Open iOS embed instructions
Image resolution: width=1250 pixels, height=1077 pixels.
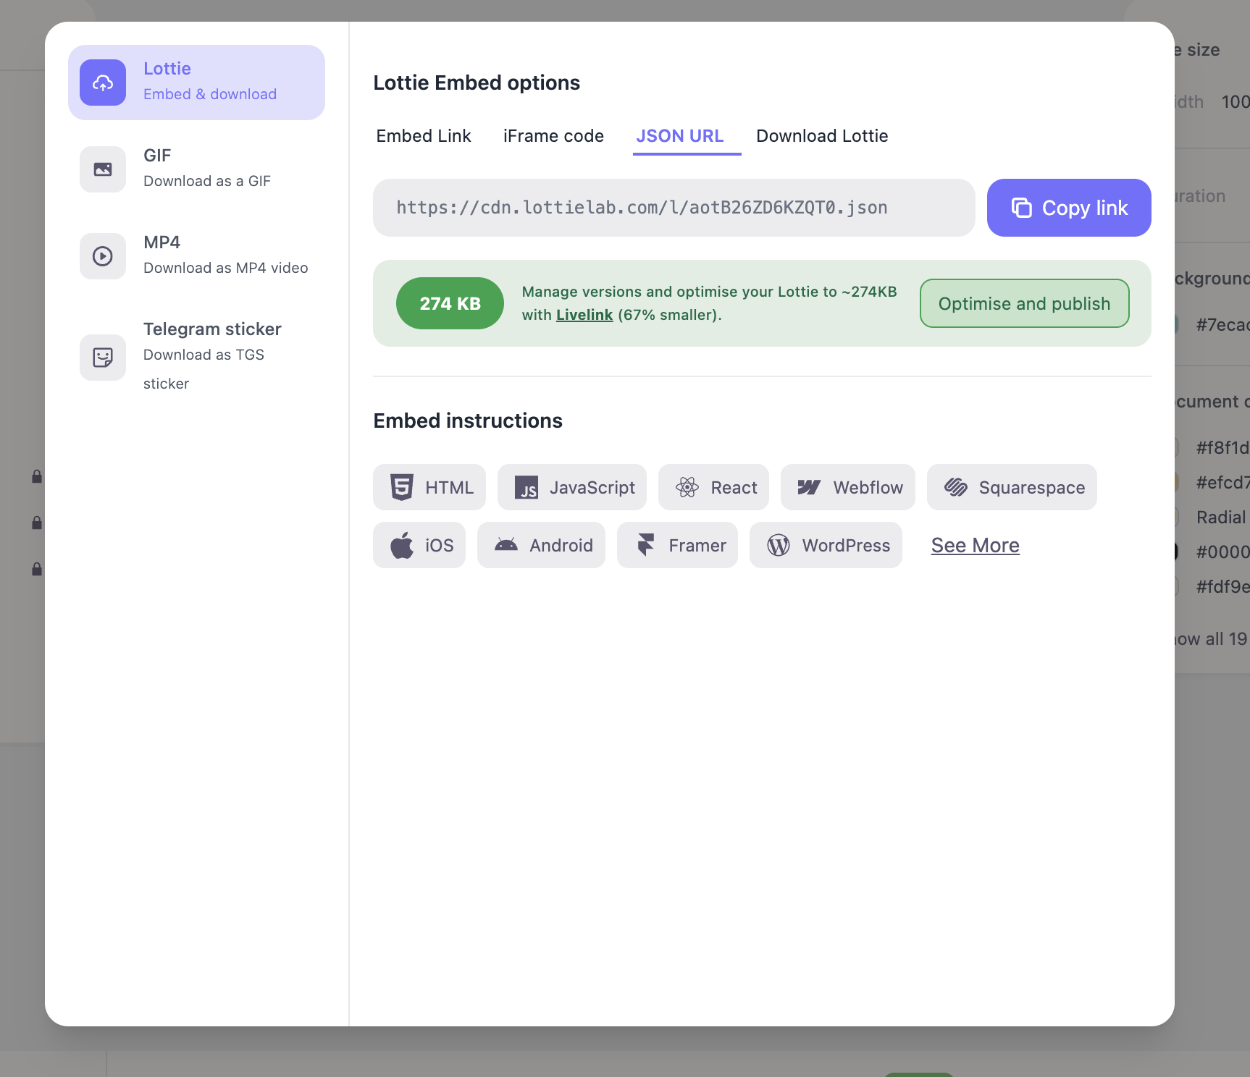click(x=419, y=545)
